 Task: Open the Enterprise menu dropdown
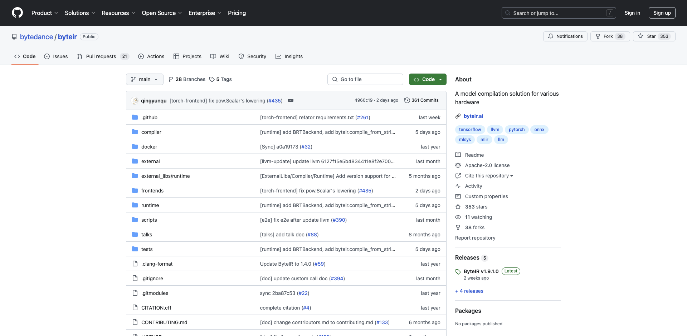click(x=205, y=13)
